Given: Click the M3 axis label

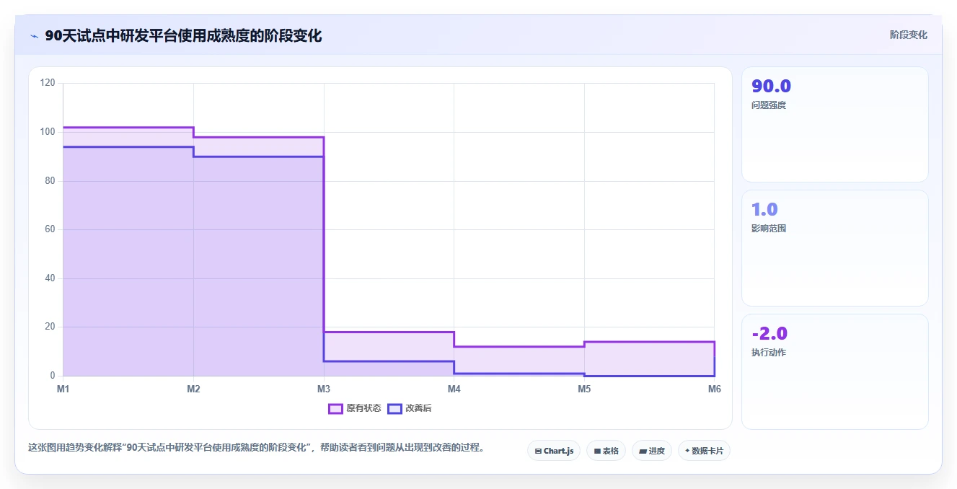Looking at the screenshot, I should click(324, 389).
